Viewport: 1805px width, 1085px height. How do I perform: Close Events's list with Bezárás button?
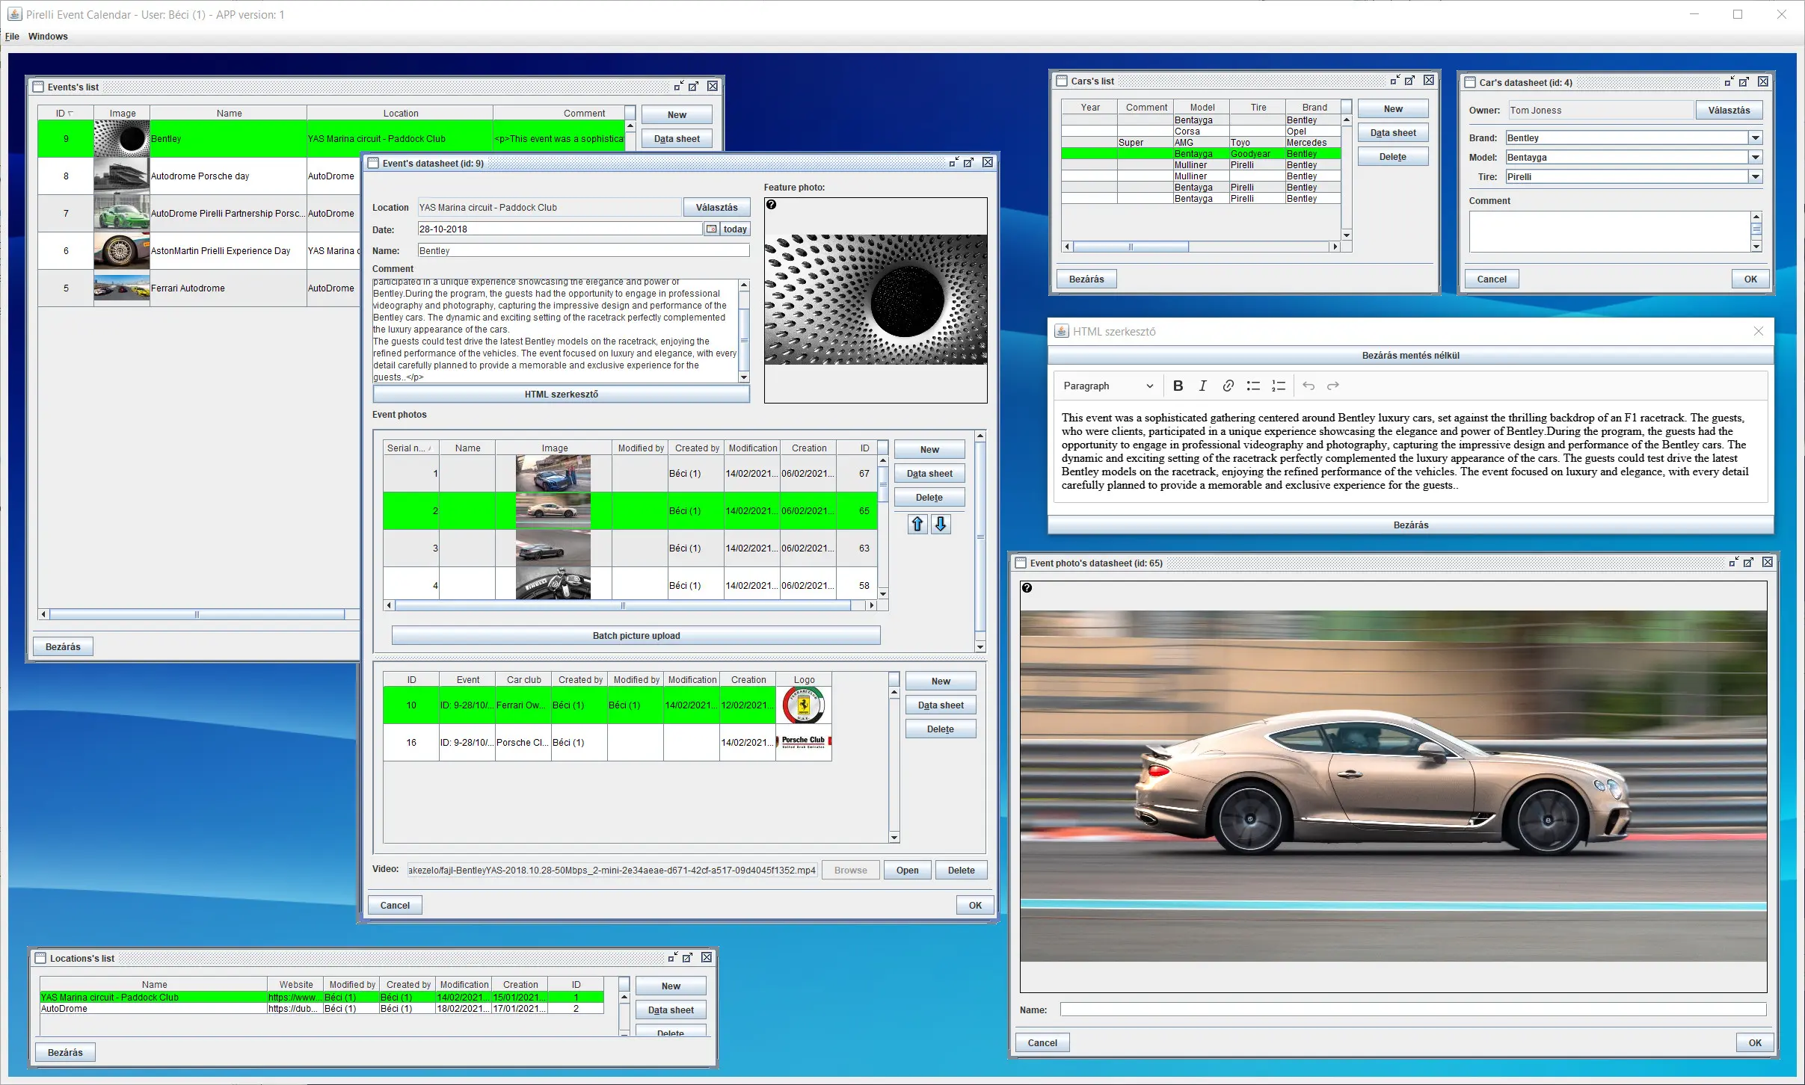[x=63, y=646]
